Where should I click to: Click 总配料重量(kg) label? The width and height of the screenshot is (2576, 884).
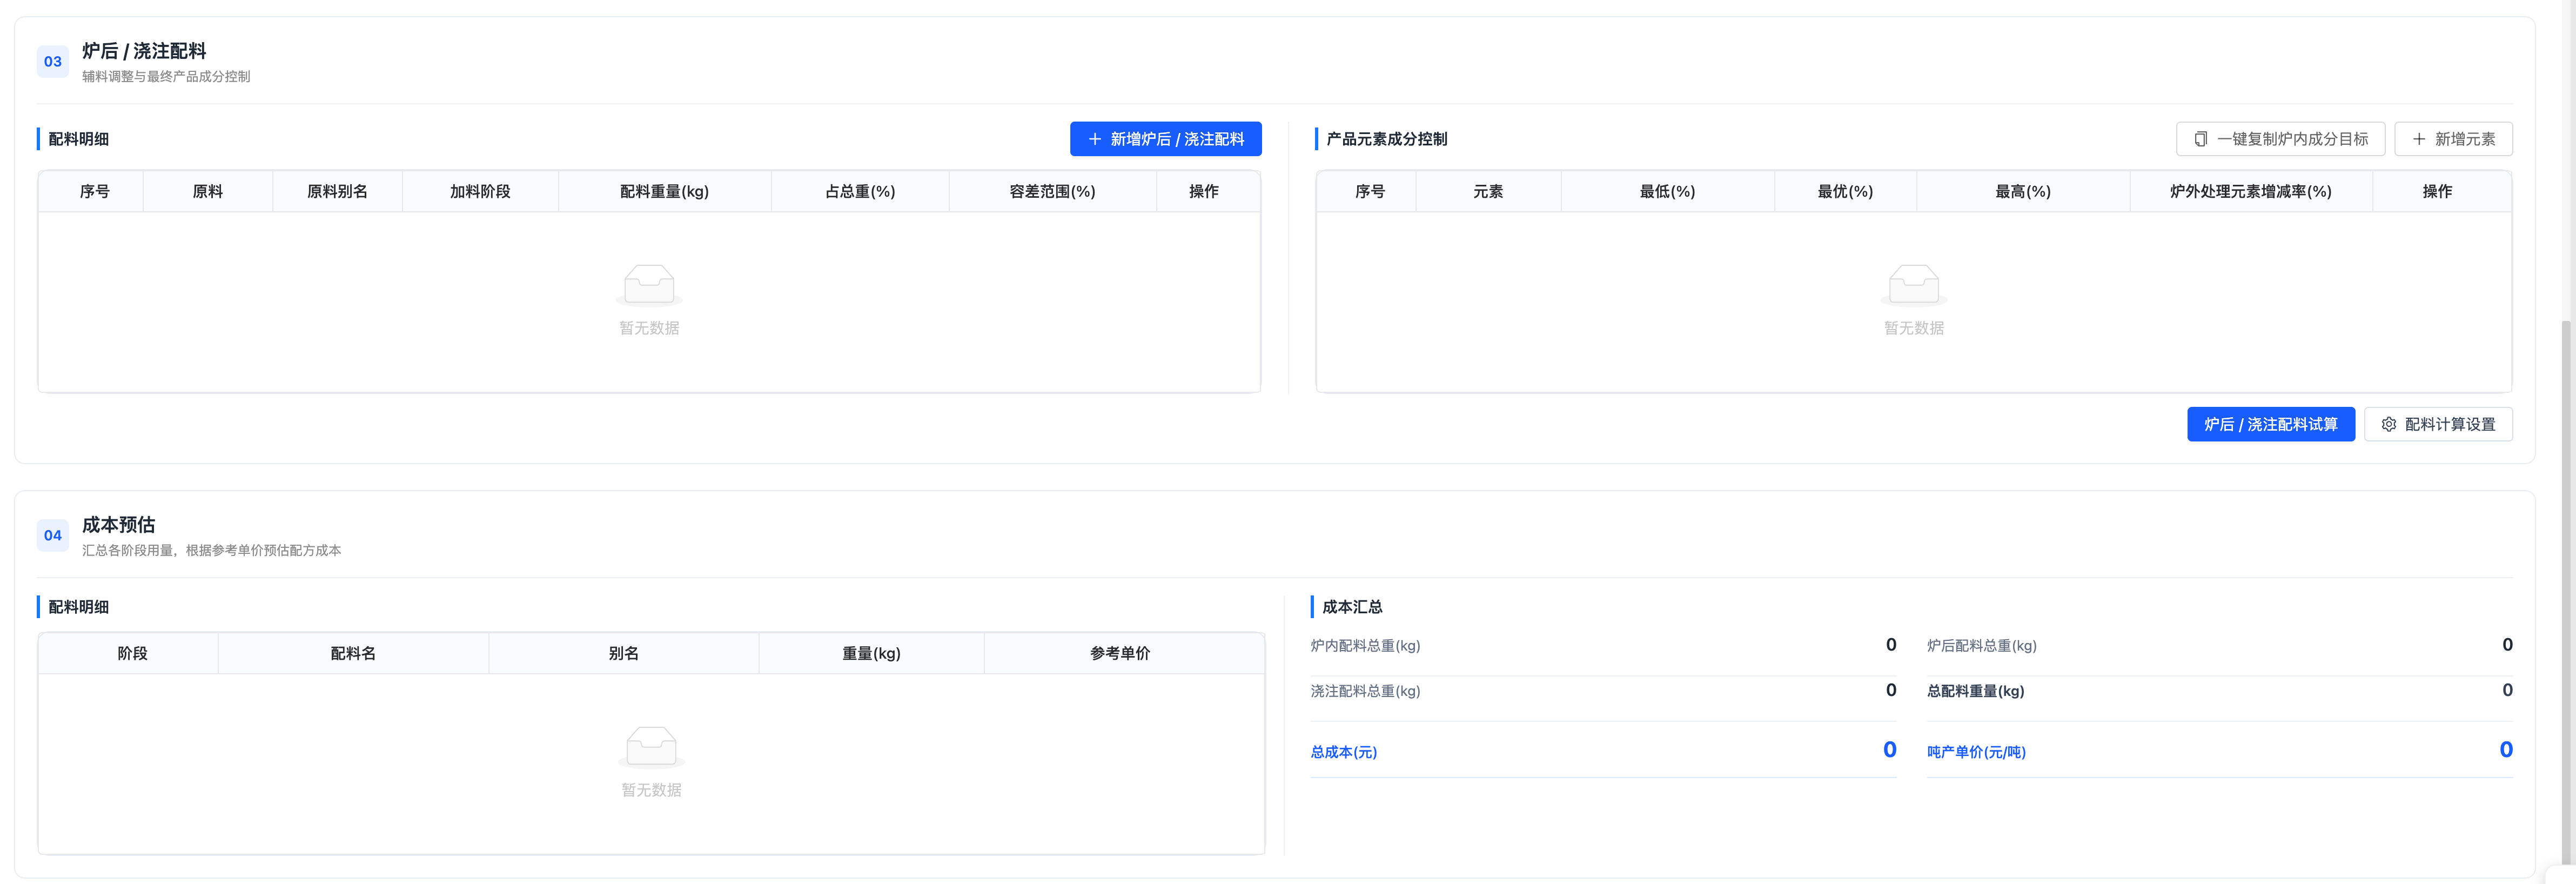pyautogui.click(x=1975, y=691)
